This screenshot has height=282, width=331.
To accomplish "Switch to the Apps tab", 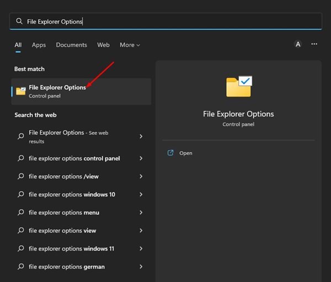I will pyautogui.click(x=39, y=45).
